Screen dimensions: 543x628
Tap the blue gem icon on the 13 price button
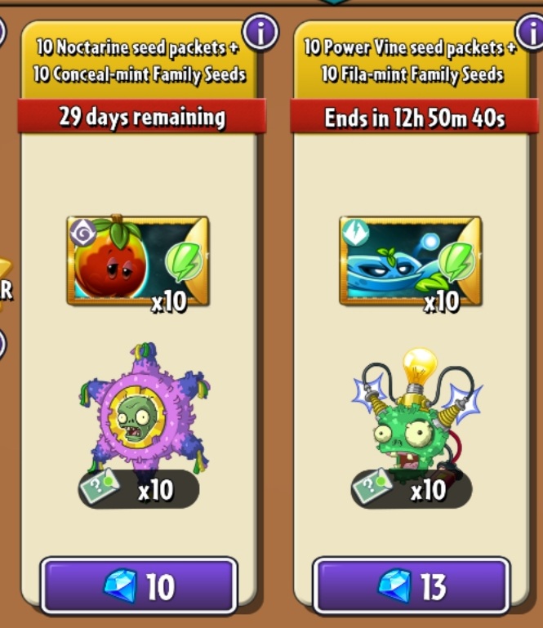point(395,586)
